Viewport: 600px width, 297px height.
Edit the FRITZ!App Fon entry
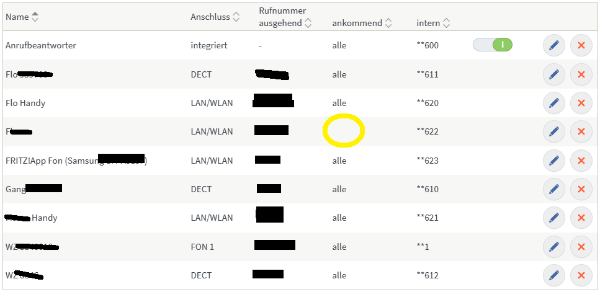(x=553, y=161)
